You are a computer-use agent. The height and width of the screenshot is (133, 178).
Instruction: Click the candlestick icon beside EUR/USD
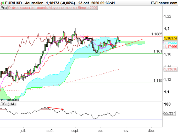(x=3, y=3)
